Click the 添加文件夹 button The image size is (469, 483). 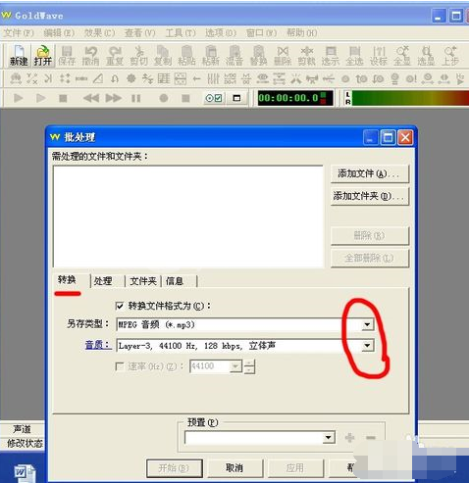(370, 196)
